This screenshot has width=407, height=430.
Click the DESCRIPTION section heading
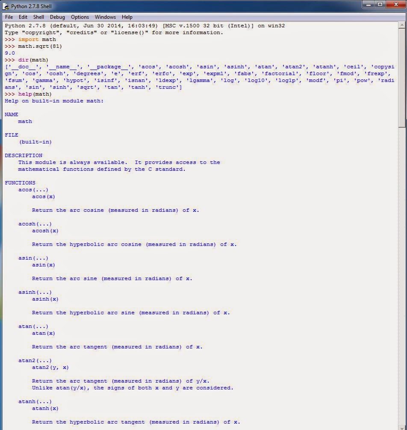click(x=24, y=155)
